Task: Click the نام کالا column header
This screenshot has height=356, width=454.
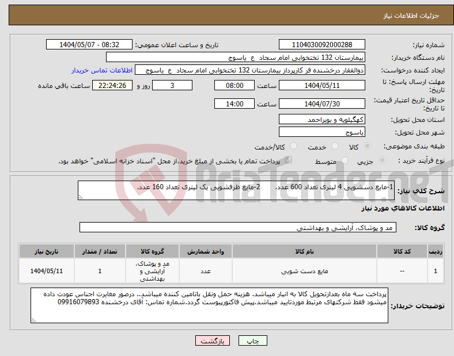Action: (304, 251)
